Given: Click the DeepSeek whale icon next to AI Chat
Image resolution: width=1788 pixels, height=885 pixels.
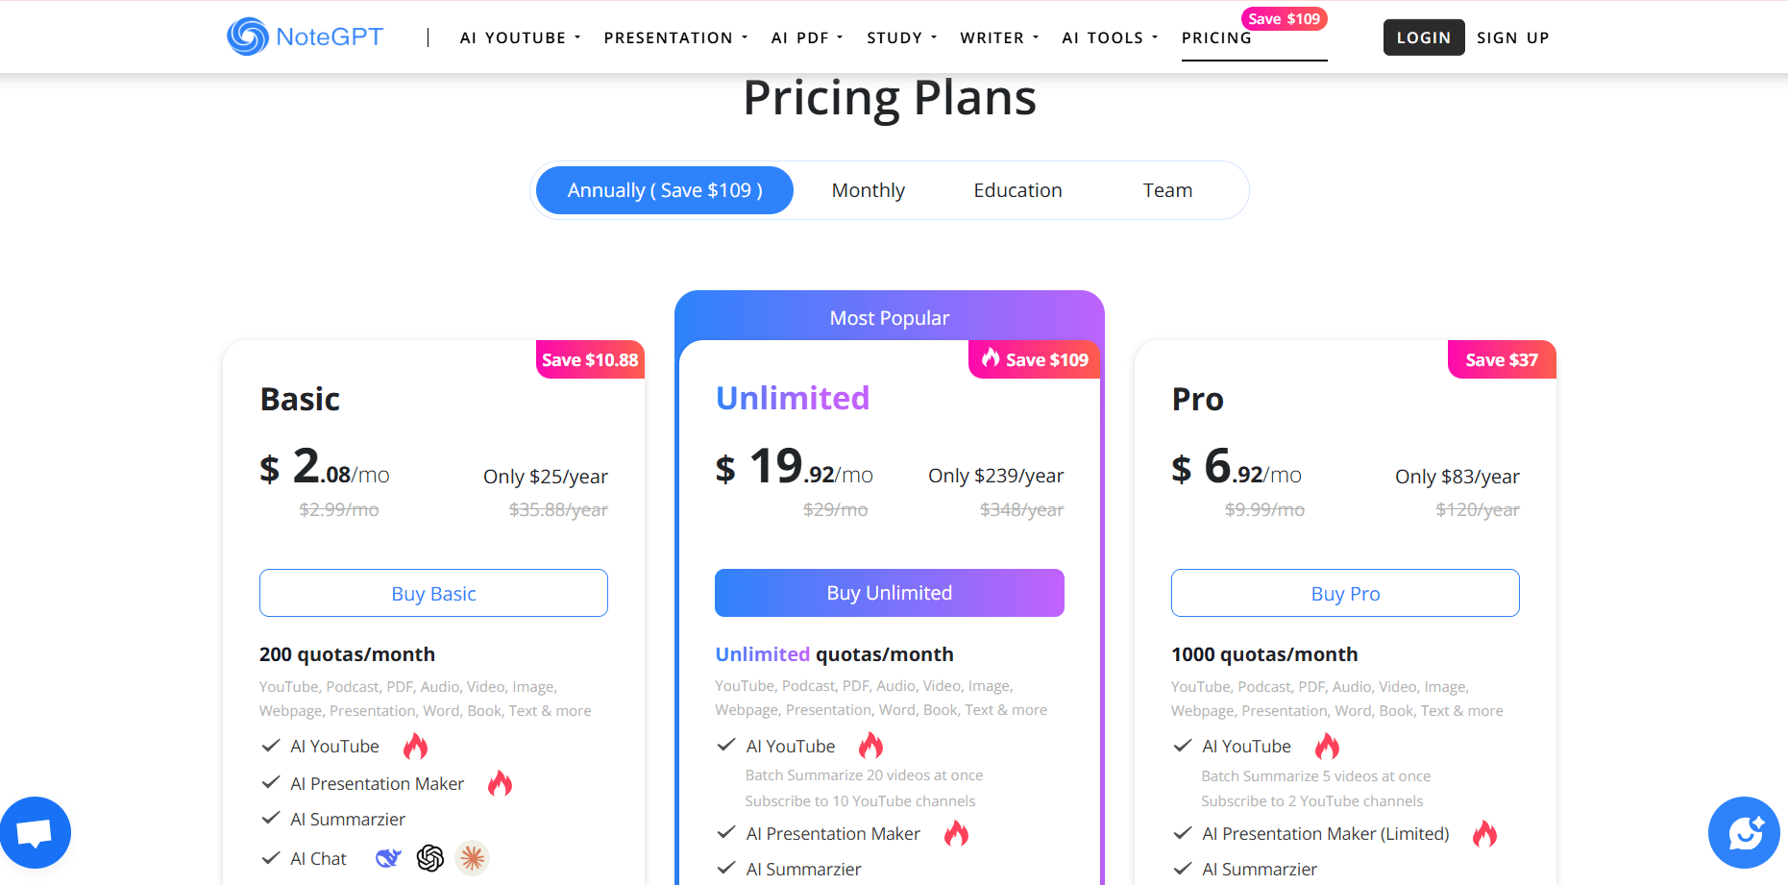Looking at the screenshot, I should point(388,858).
